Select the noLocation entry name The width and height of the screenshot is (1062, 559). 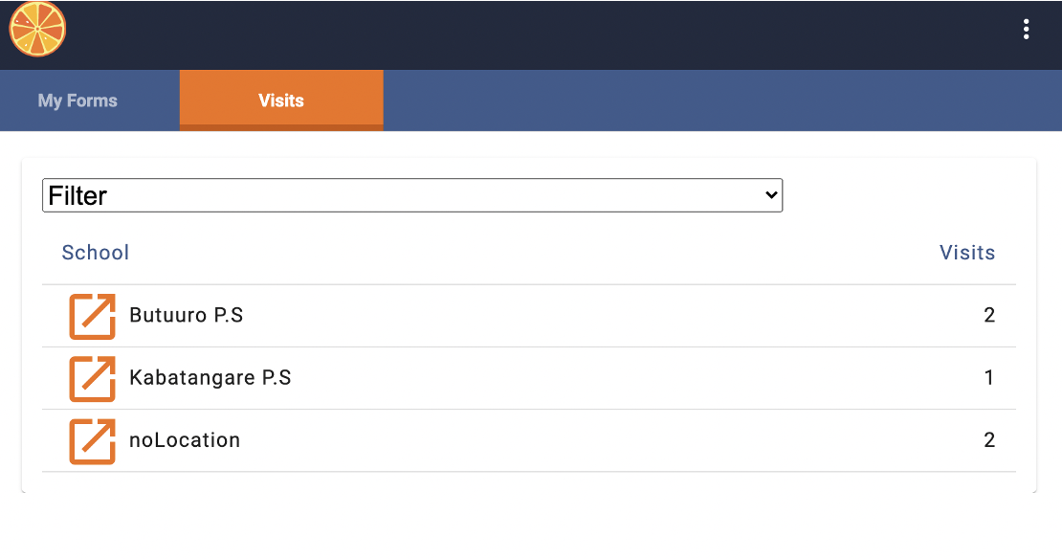pos(185,440)
